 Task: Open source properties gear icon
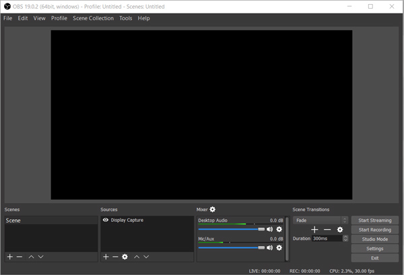point(125,257)
